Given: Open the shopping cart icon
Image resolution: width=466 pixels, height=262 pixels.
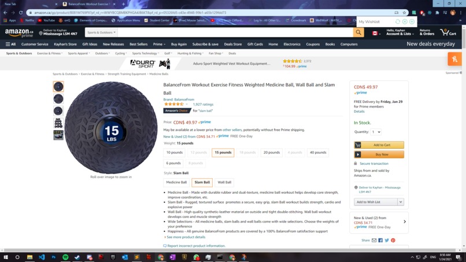Looking at the screenshot, I should (x=448, y=32).
